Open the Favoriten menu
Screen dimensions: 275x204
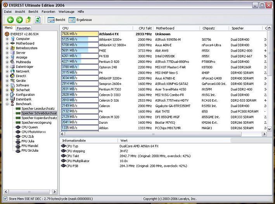(48, 12)
